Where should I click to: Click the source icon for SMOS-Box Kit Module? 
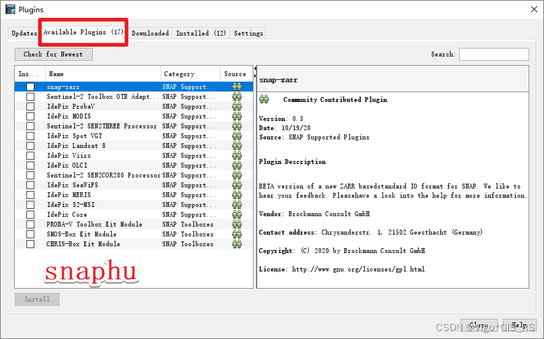tap(237, 234)
